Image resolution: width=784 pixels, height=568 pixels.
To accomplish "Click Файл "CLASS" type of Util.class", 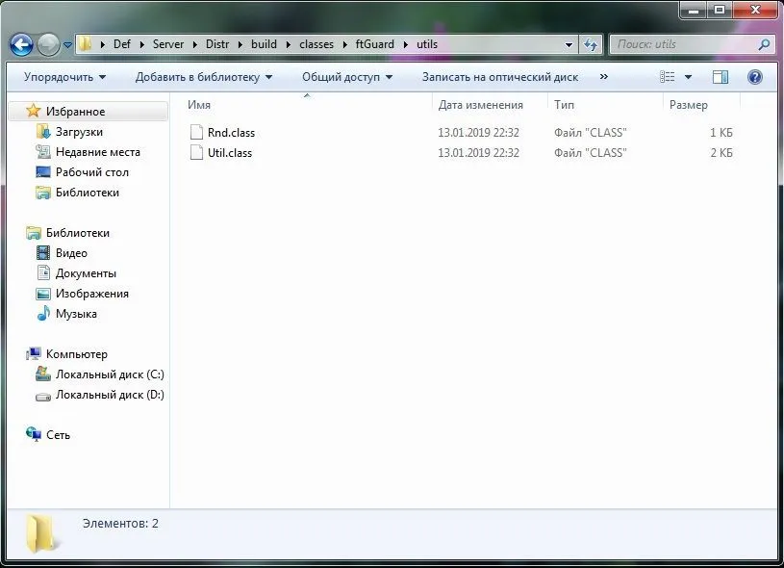I will pos(590,153).
